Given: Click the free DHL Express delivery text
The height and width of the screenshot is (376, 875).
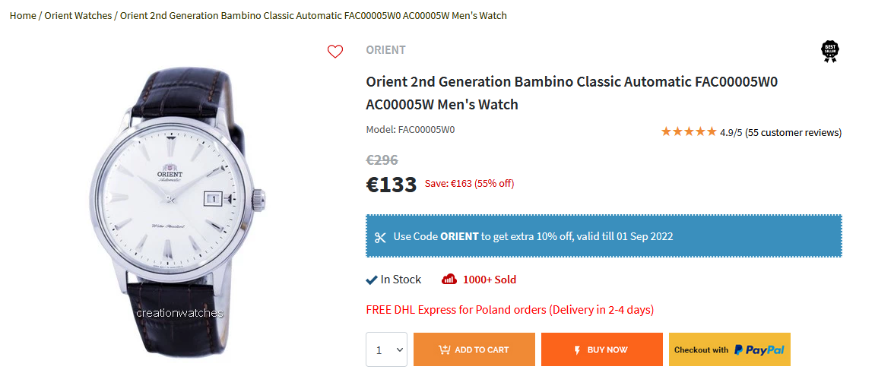Looking at the screenshot, I should [509, 310].
